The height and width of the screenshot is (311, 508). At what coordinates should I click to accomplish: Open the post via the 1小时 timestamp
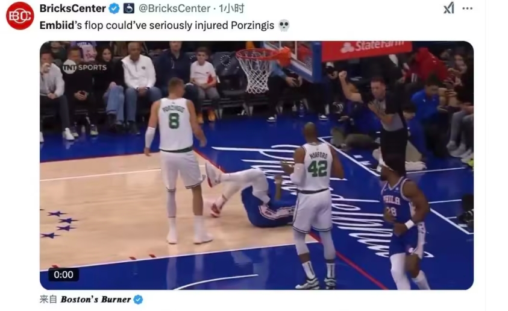[231, 8]
